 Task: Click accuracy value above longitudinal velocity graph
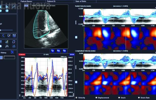coord(121,51)
